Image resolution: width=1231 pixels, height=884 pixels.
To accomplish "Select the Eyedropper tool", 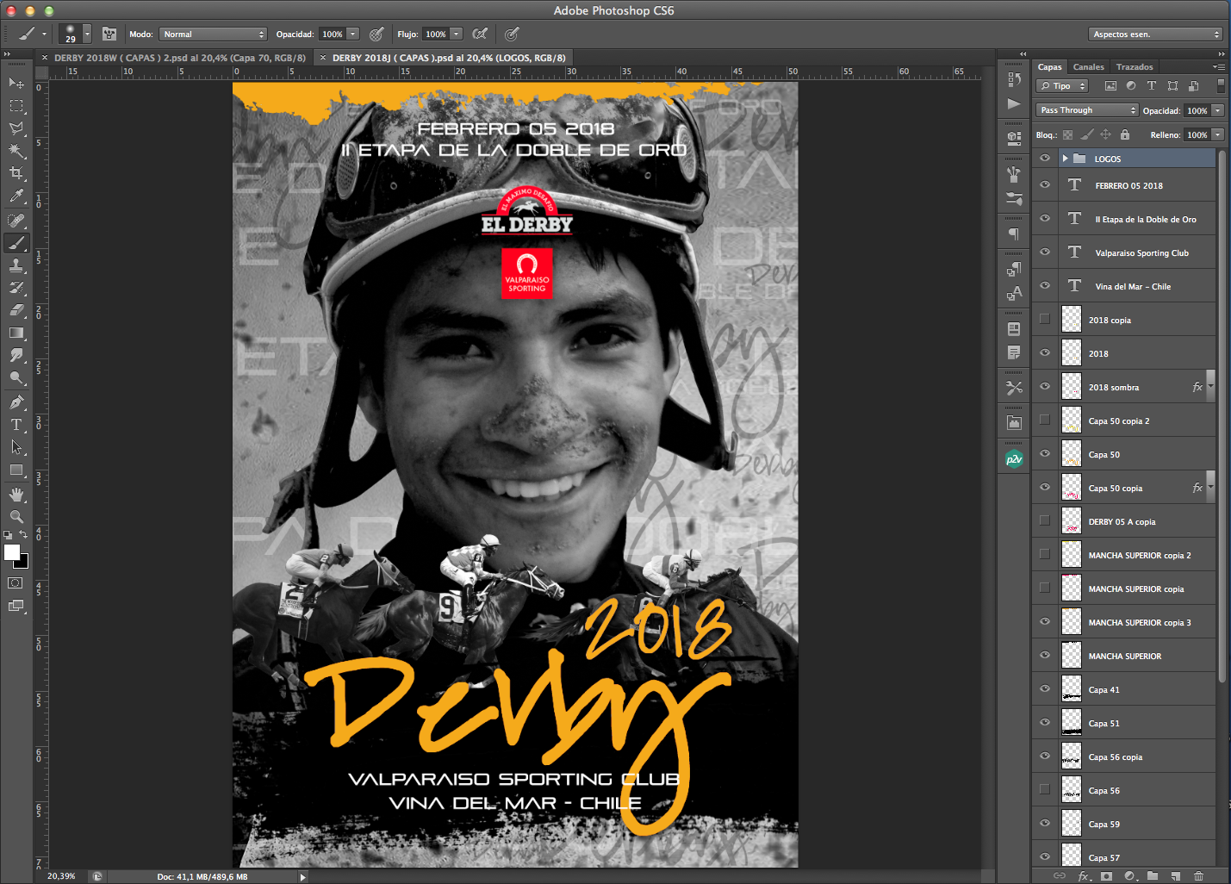I will (x=16, y=196).
